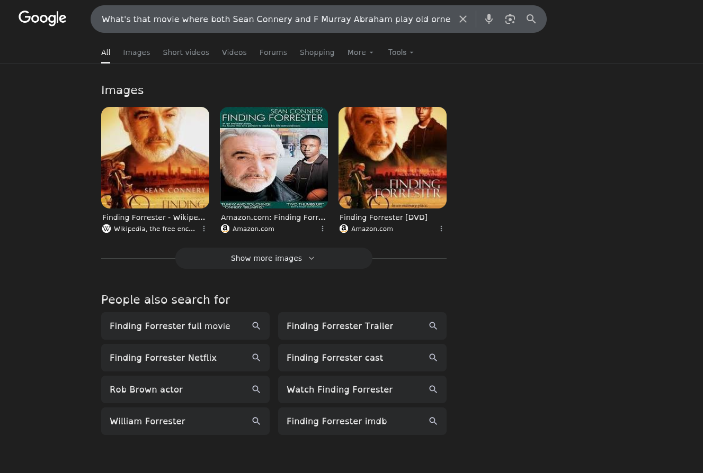The image size is (703, 473).
Task: Open Google Lens image search icon
Action: [510, 19]
